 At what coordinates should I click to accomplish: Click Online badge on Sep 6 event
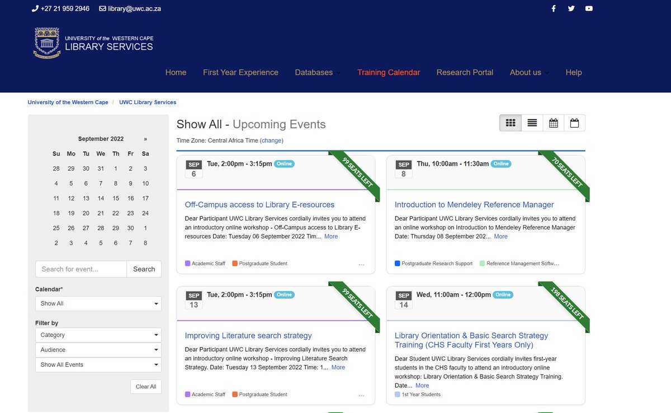284,164
